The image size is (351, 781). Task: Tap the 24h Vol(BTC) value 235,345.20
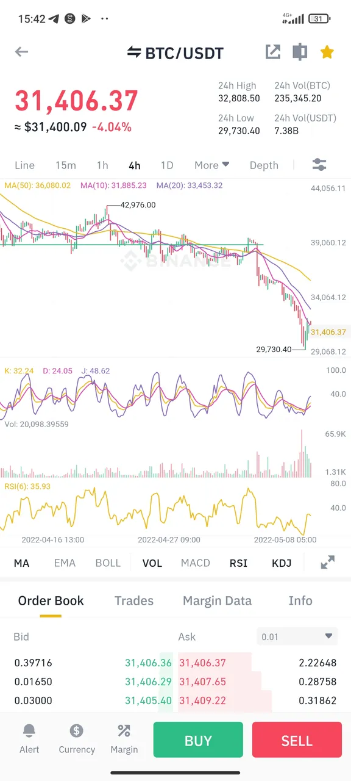[x=298, y=98]
